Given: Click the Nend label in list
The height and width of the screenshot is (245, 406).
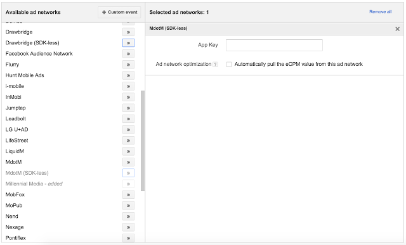Looking at the screenshot, I should coord(12,217).
